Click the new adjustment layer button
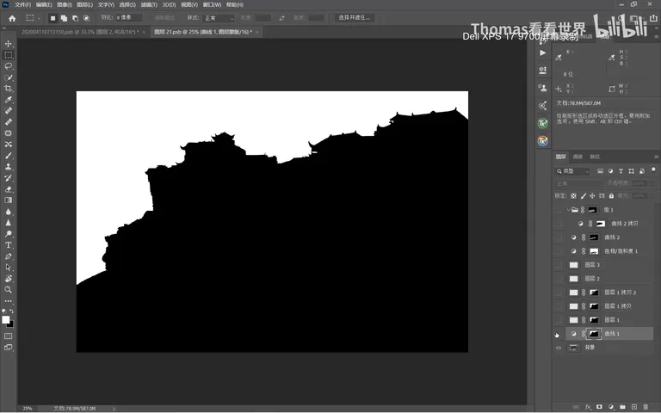Image resolution: width=661 pixels, height=413 pixels. 611,407
